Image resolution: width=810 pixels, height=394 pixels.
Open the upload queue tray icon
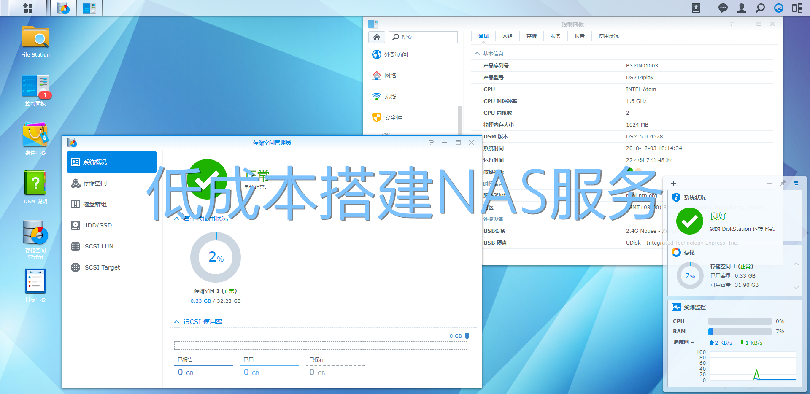[x=696, y=8]
